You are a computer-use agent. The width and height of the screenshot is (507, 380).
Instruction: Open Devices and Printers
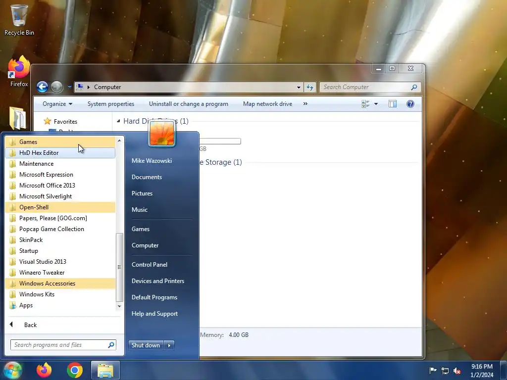tap(158, 281)
